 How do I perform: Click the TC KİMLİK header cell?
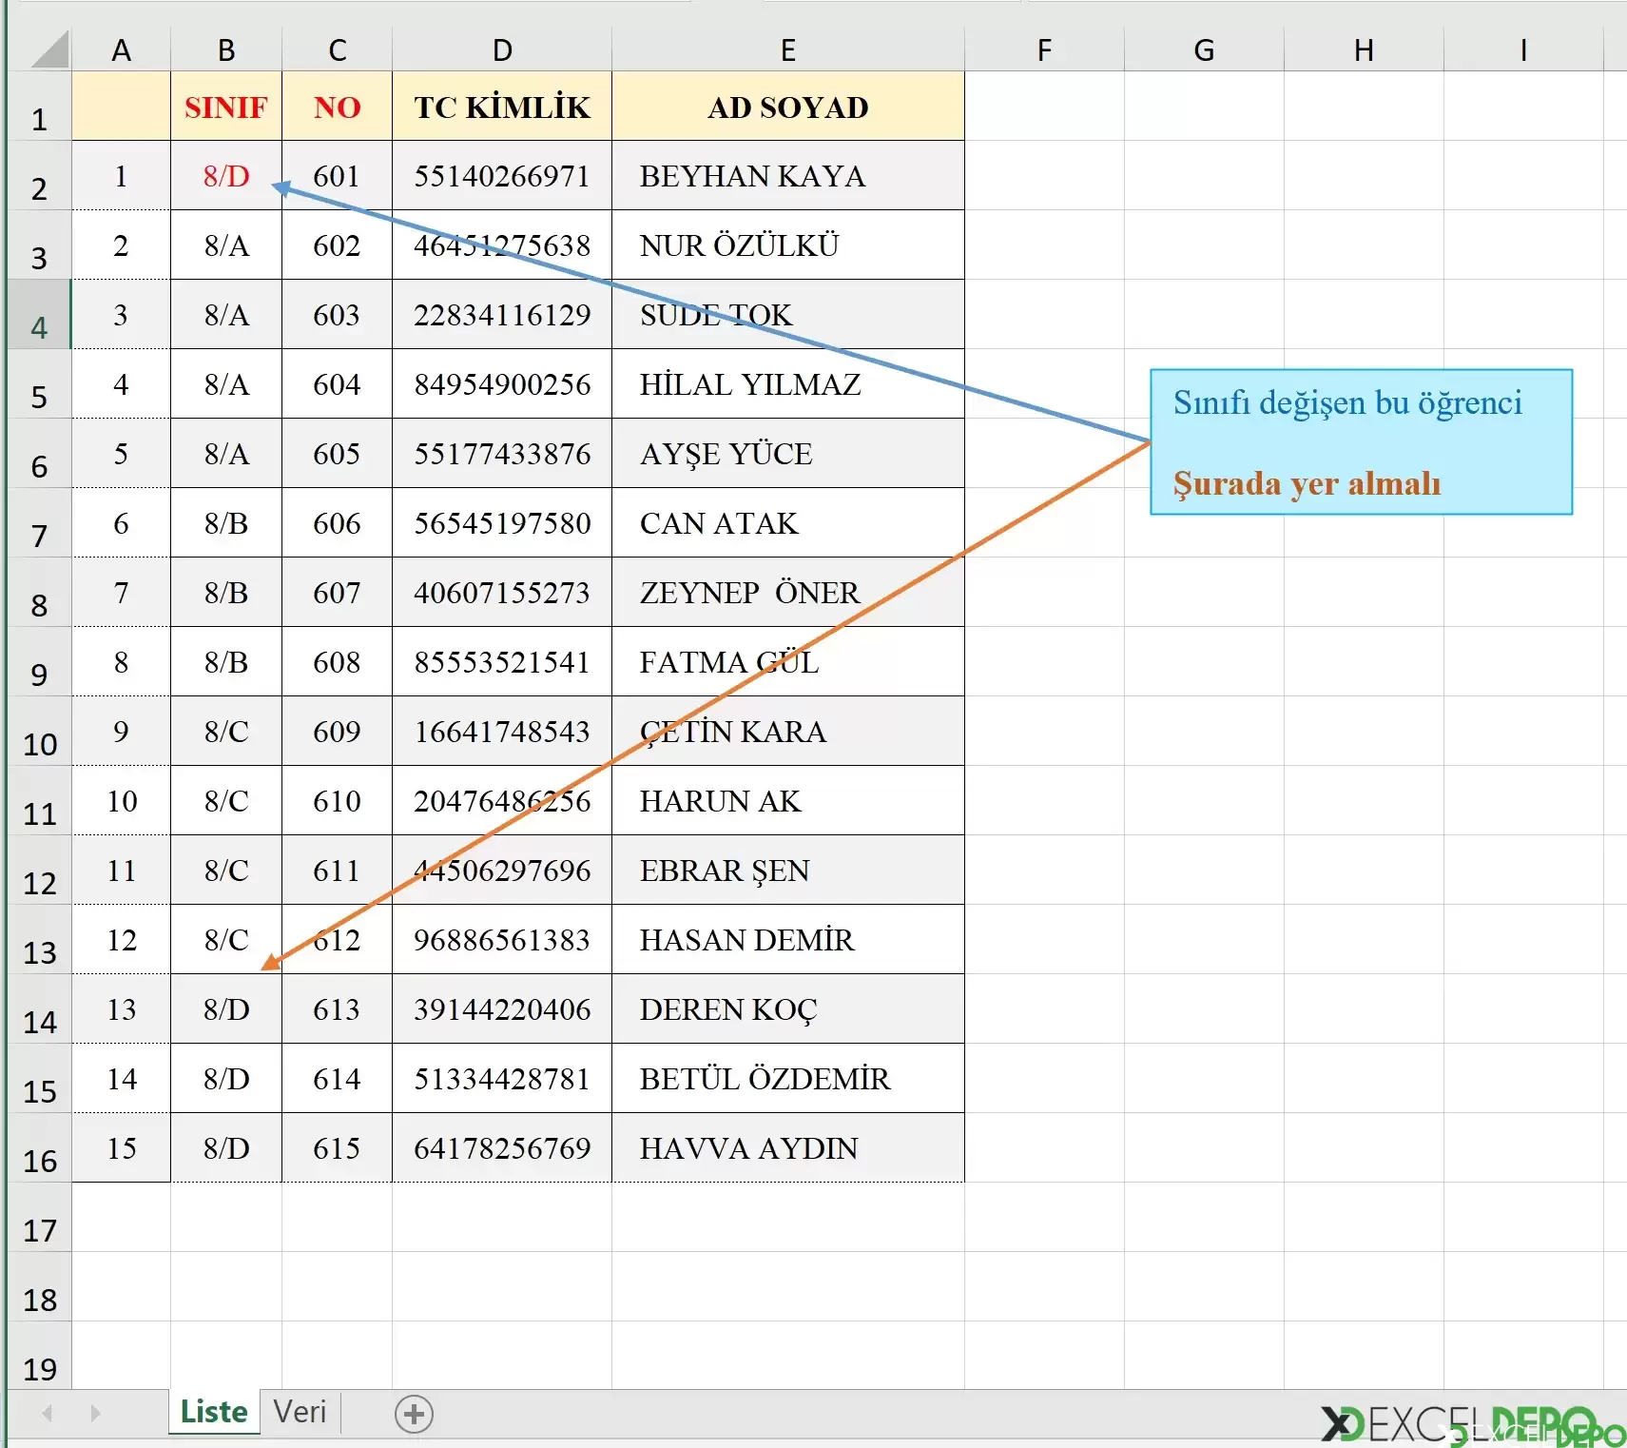pos(502,107)
